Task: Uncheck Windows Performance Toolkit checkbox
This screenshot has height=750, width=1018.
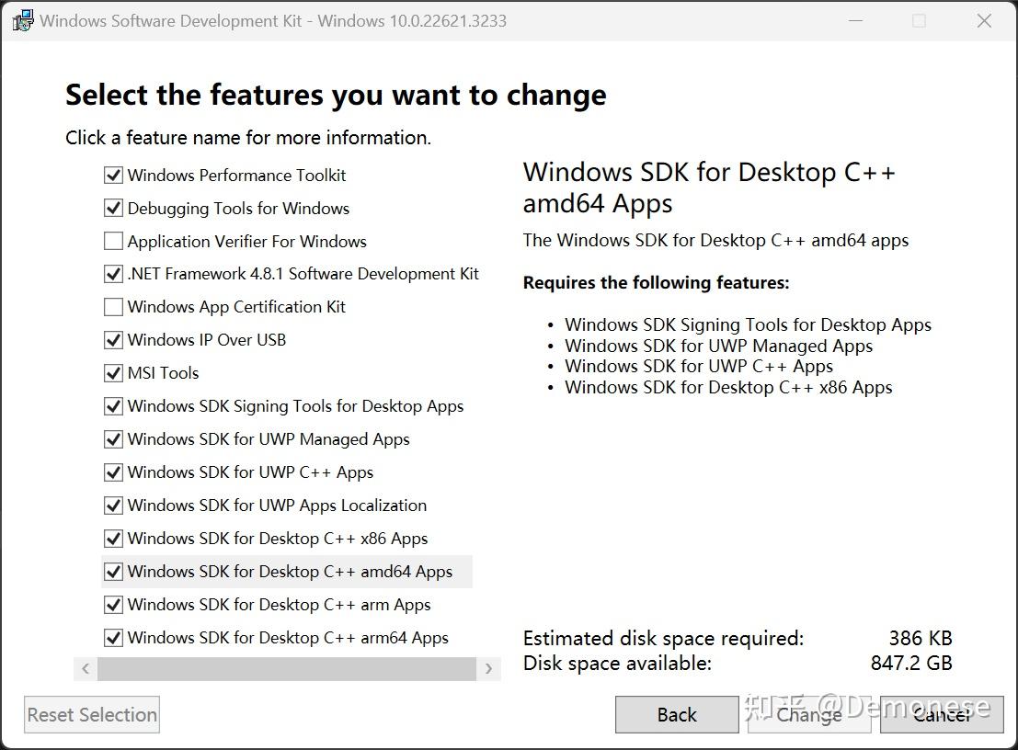Action: tap(113, 175)
